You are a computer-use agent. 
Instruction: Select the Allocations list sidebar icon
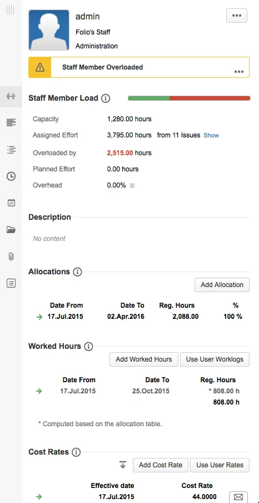click(11, 150)
